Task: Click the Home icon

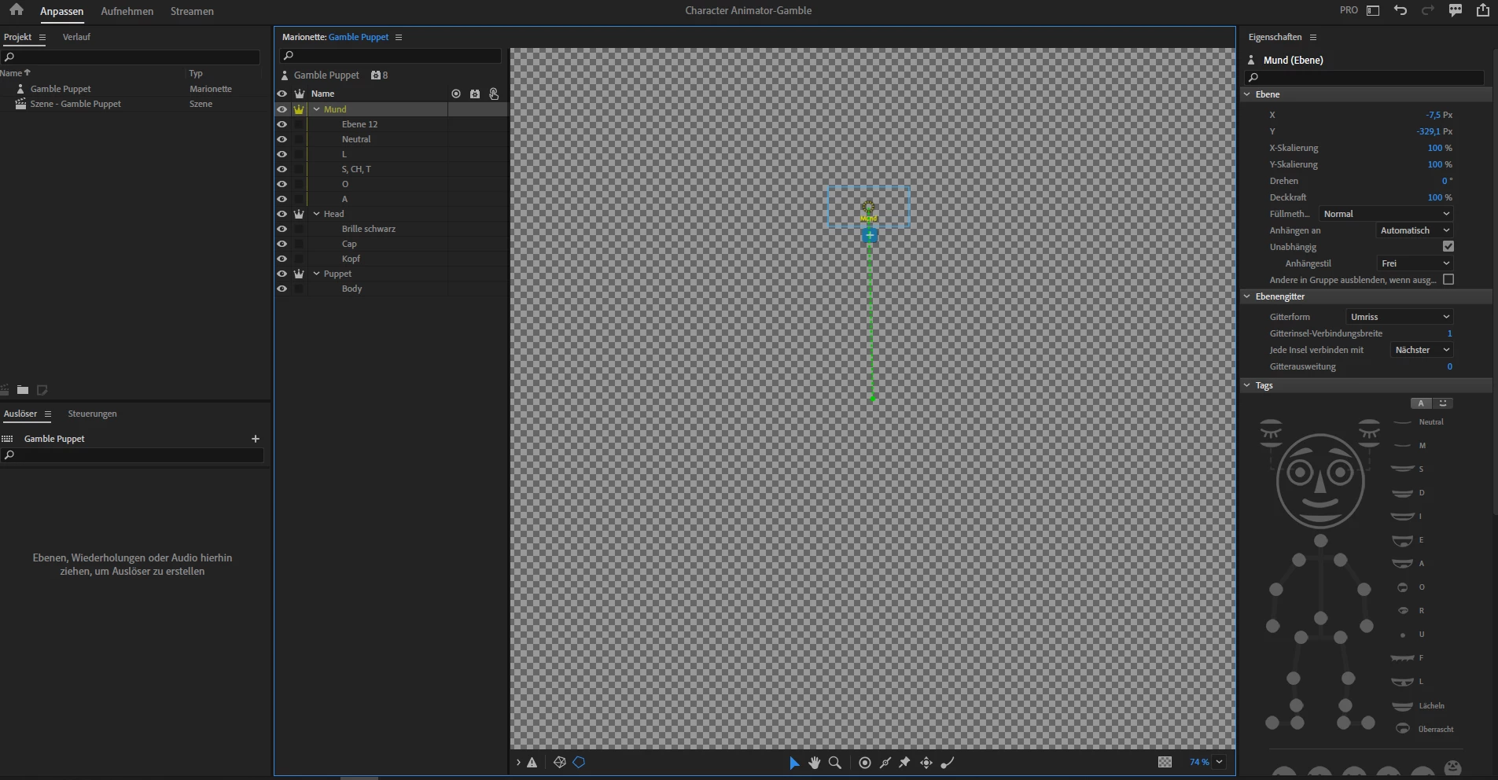Action: [16, 10]
